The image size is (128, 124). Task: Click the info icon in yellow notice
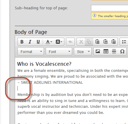[x=95, y=15]
